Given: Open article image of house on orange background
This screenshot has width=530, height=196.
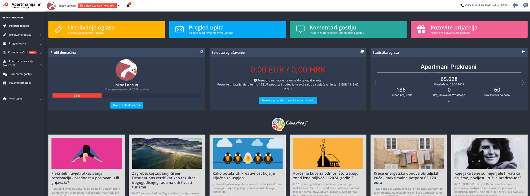Looking at the screenshot, I should [328, 153].
